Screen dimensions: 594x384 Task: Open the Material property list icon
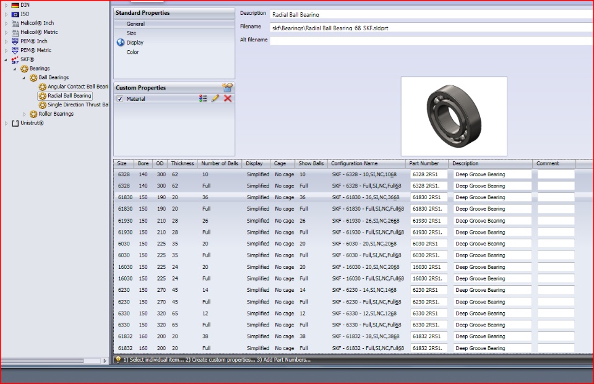click(x=203, y=98)
